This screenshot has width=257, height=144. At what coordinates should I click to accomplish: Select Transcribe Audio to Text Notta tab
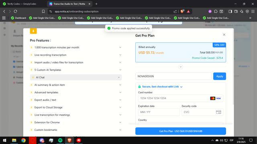[x=69, y=4]
